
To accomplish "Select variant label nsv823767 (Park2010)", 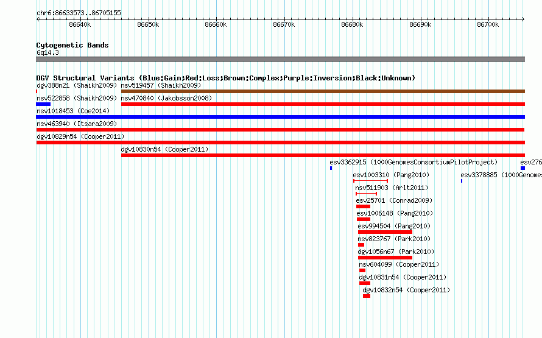I will pos(394,239).
